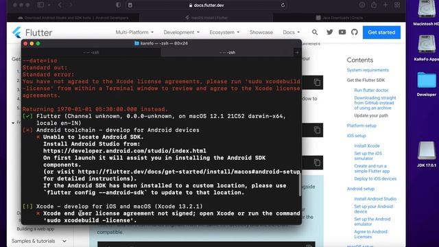Open Flutter's Twitter icon link

pos(329,32)
